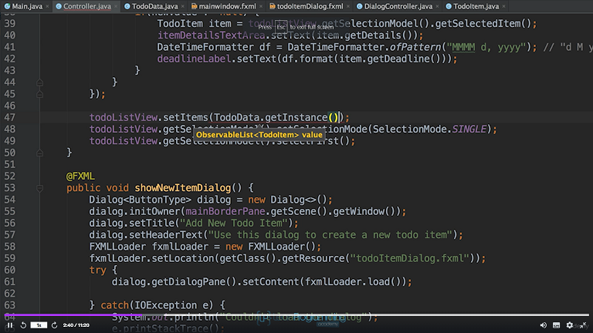Select the Controller.java editor tab
Viewport: 593px width, 333px height.
[x=87, y=6]
